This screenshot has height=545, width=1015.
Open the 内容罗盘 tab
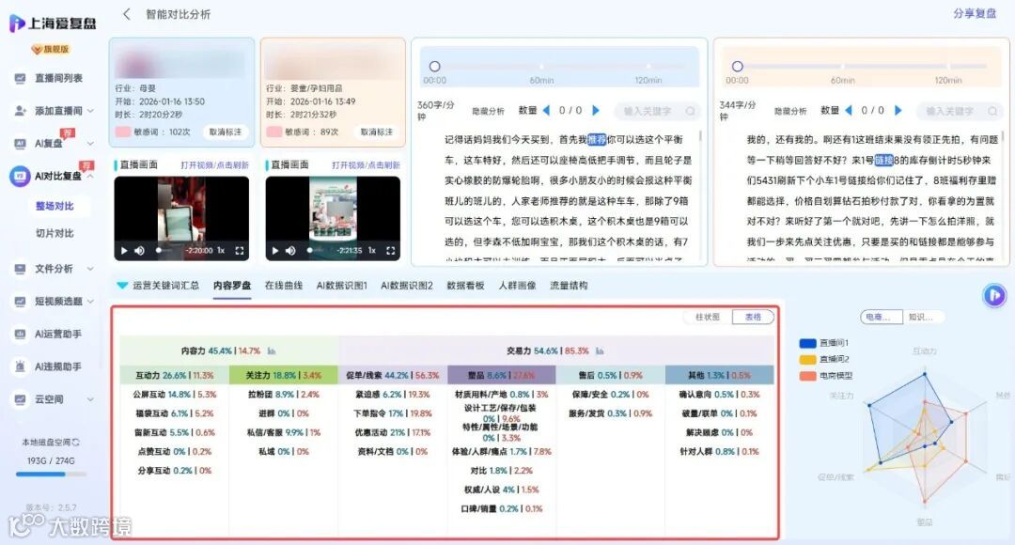click(x=232, y=286)
